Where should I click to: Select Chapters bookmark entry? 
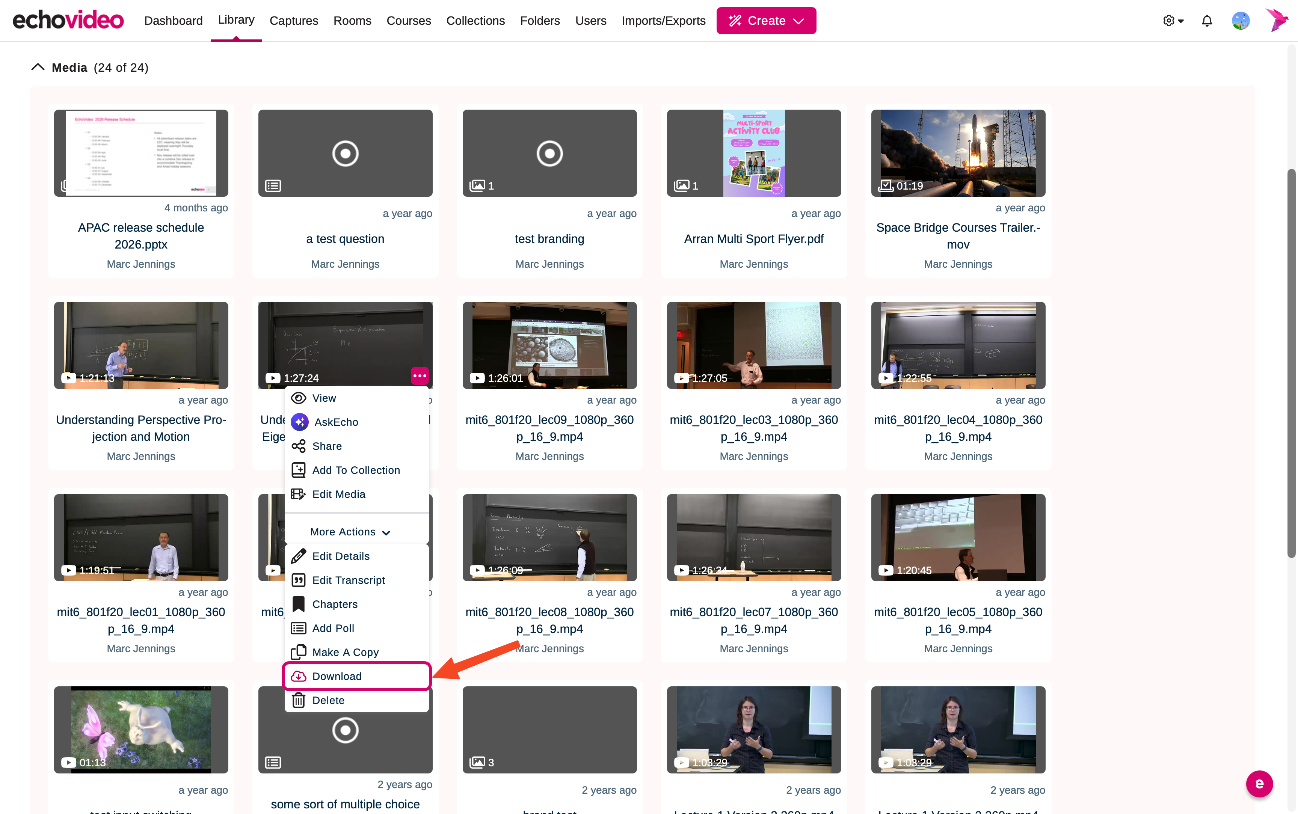(x=356, y=604)
